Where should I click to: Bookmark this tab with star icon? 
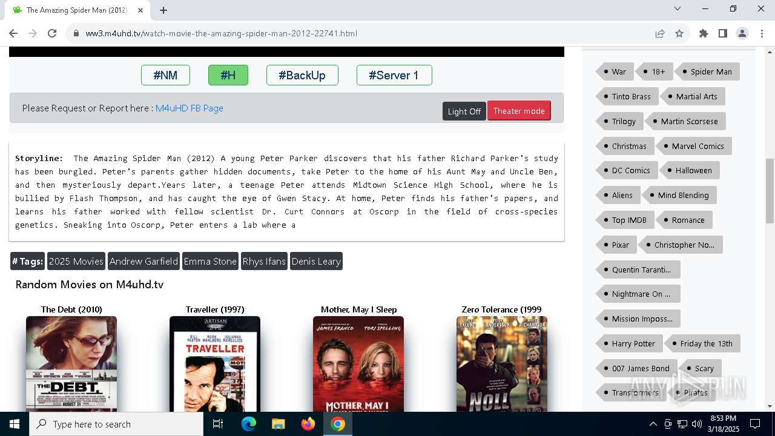[x=679, y=33]
